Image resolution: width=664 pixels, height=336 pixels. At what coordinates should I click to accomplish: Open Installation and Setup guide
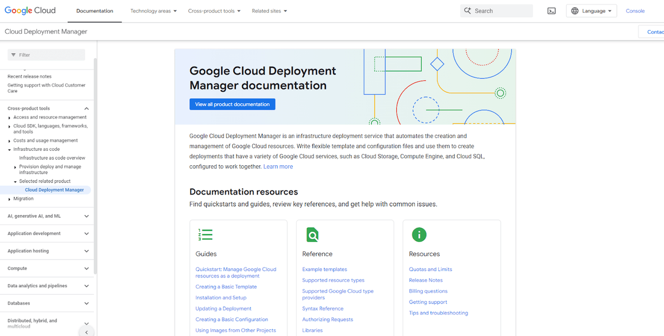tap(221, 298)
